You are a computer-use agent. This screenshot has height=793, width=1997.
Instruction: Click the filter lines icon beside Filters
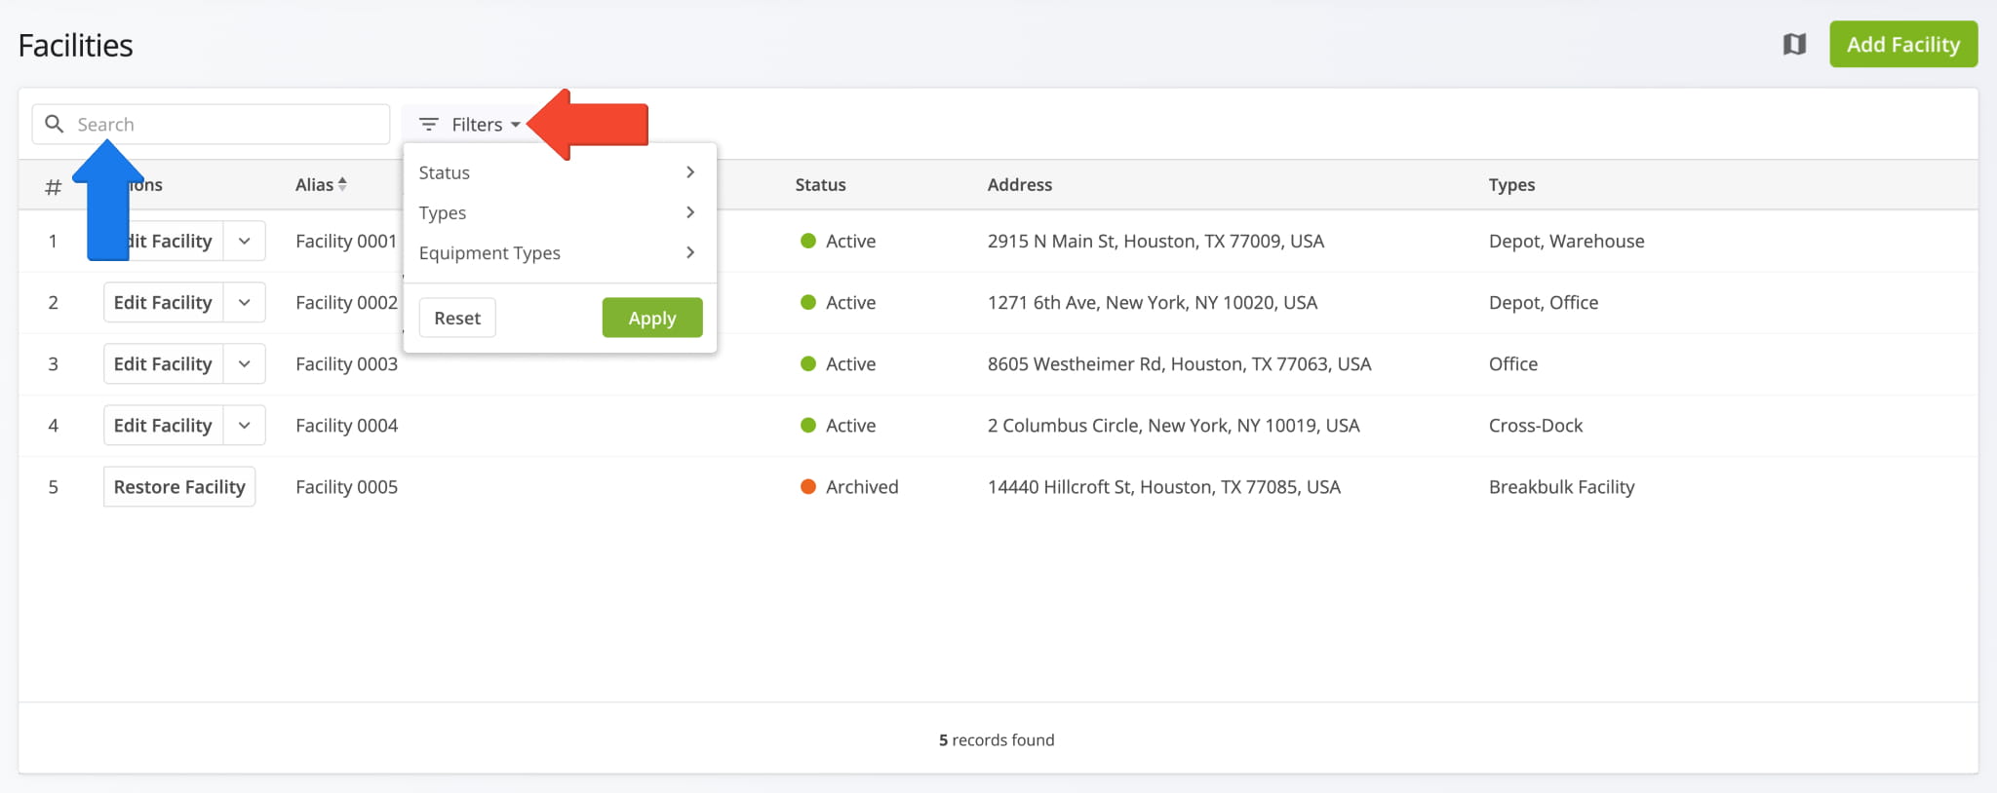(x=428, y=125)
